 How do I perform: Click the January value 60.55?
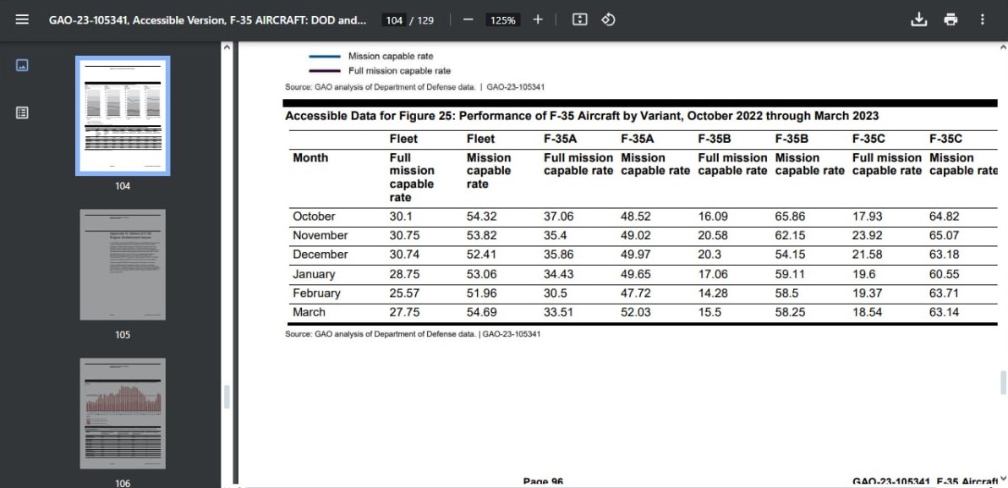[945, 275]
